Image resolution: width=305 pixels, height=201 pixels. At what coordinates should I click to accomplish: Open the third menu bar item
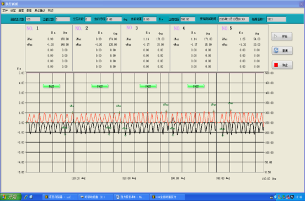[x=21, y=10]
